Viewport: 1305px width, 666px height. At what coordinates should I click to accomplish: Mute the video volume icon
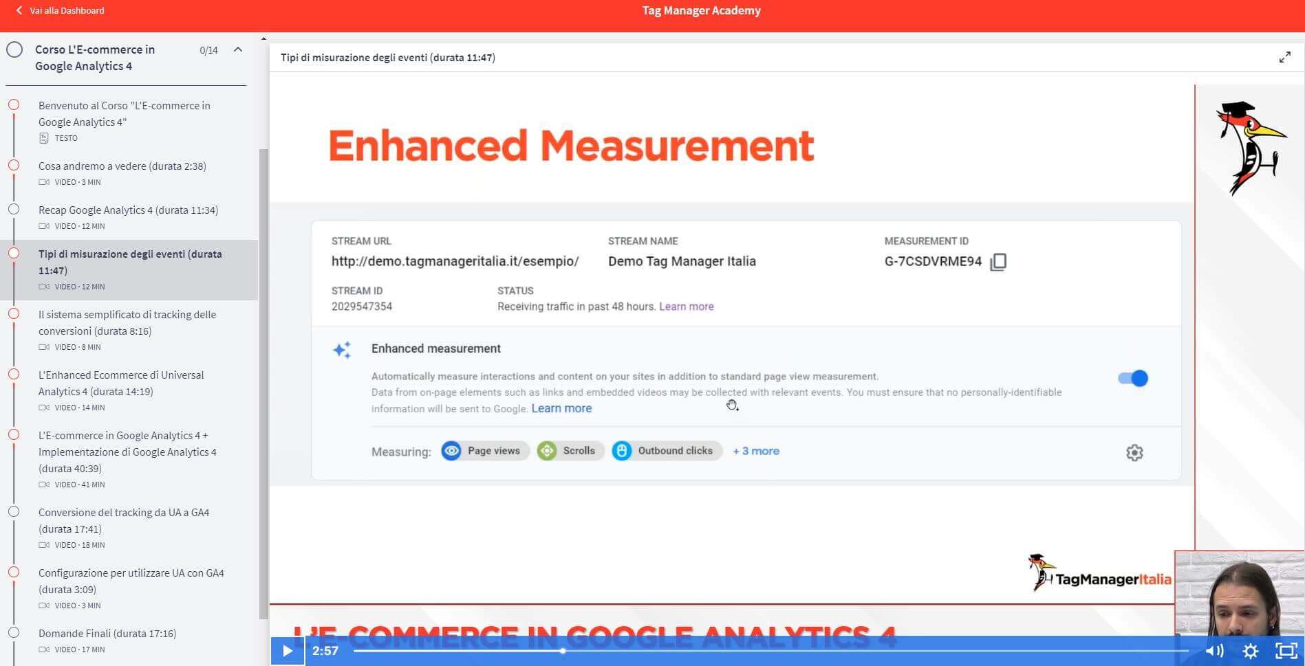pos(1214,650)
